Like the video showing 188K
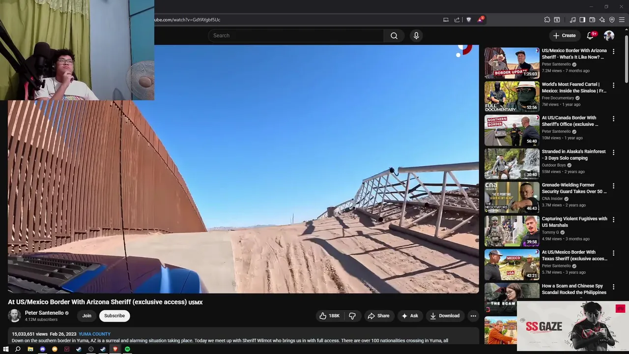Viewport: 629px width, 354px height. point(330,316)
